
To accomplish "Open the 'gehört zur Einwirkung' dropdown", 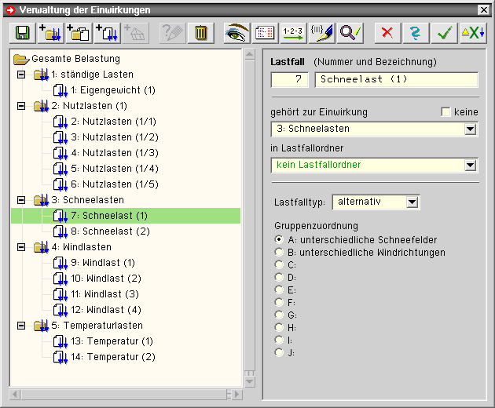I will coord(471,129).
